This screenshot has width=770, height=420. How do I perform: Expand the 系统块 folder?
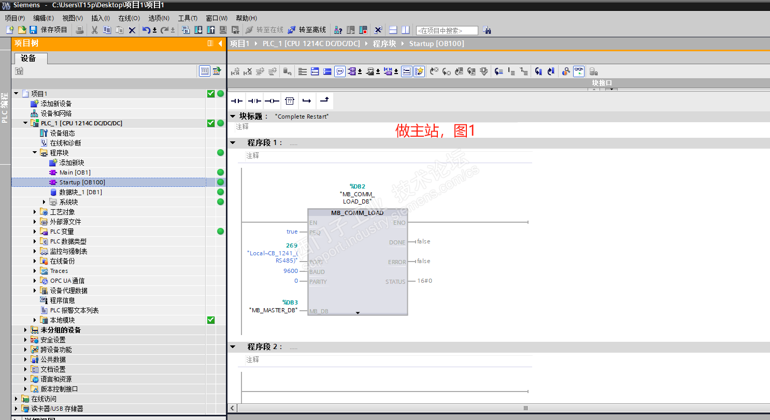click(x=44, y=202)
